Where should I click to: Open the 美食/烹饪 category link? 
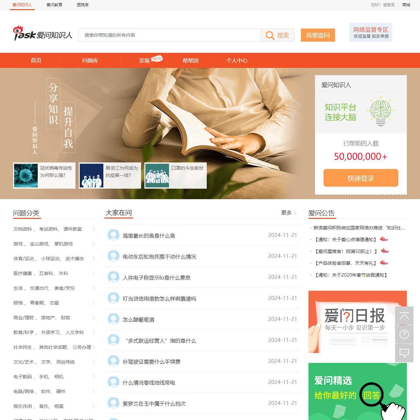pyautogui.click(x=64, y=288)
